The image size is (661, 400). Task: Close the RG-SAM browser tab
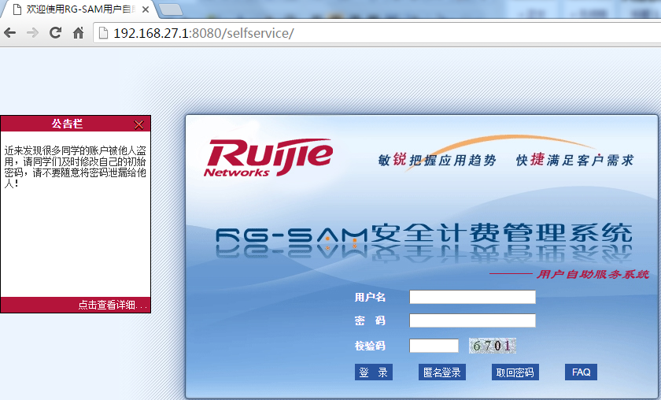146,10
